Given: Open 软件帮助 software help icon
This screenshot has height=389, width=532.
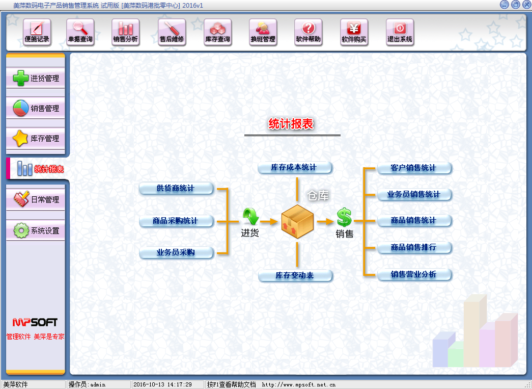Looking at the screenshot, I should point(308,32).
